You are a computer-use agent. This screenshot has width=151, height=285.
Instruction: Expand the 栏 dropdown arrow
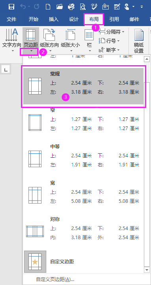click(90, 51)
